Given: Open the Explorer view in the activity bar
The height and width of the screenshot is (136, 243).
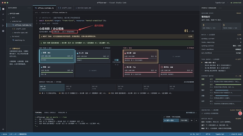Looking at the screenshot, I should (3, 9).
